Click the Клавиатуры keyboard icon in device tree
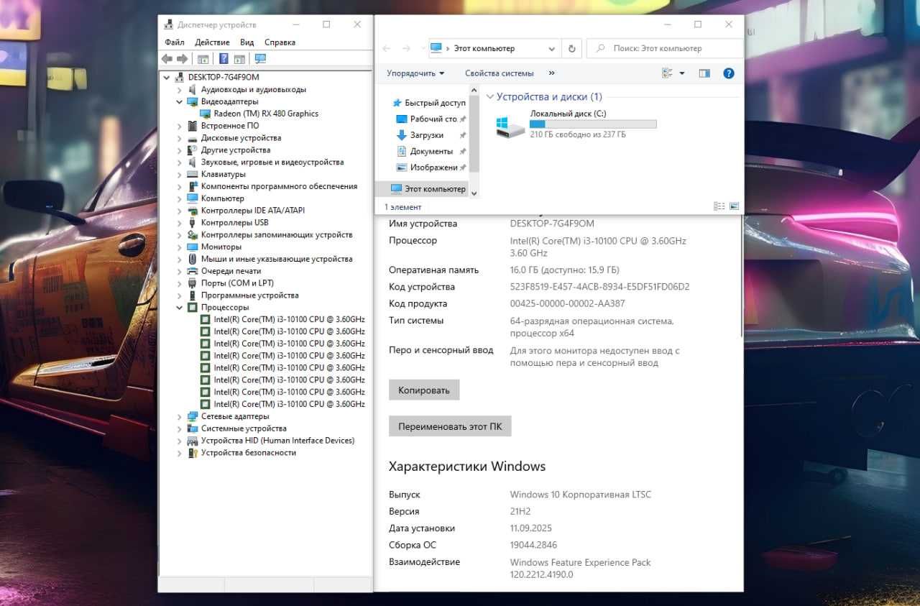The image size is (920, 606). (193, 174)
